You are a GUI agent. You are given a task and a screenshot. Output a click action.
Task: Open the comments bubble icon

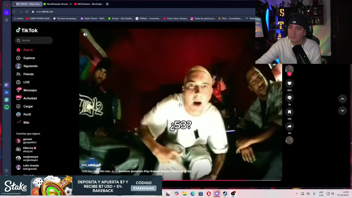point(289,98)
